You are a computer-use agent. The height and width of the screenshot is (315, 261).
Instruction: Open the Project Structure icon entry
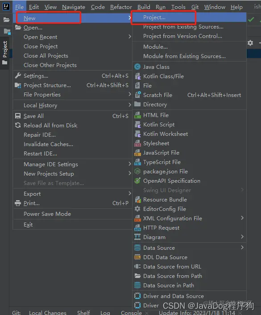(x=18, y=85)
